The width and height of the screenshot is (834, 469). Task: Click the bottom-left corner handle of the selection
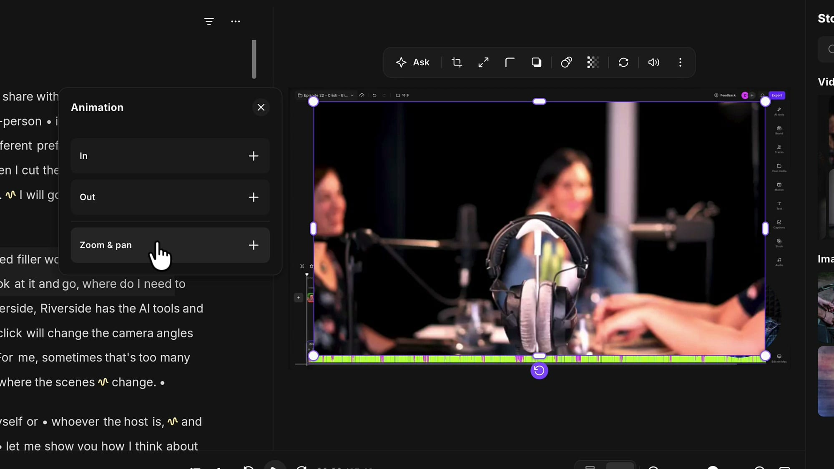[x=313, y=356]
